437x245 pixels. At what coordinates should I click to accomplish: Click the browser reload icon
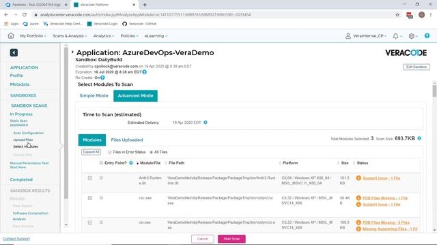coord(25,15)
